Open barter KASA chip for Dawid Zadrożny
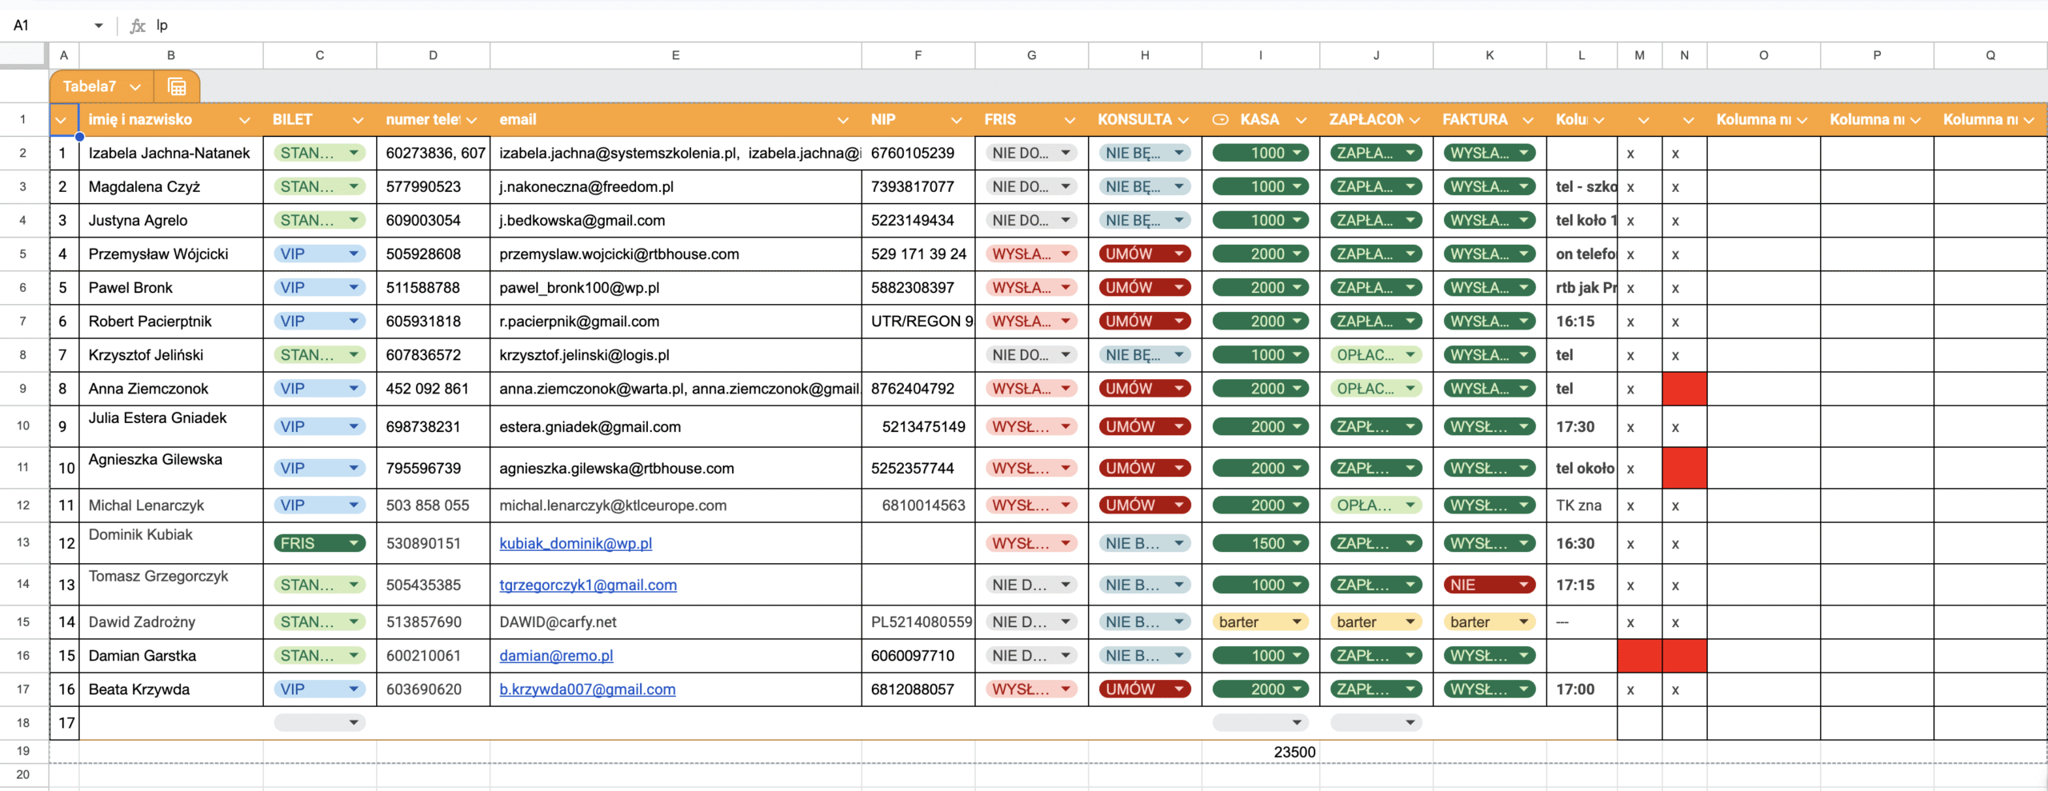 [x=1260, y=621]
